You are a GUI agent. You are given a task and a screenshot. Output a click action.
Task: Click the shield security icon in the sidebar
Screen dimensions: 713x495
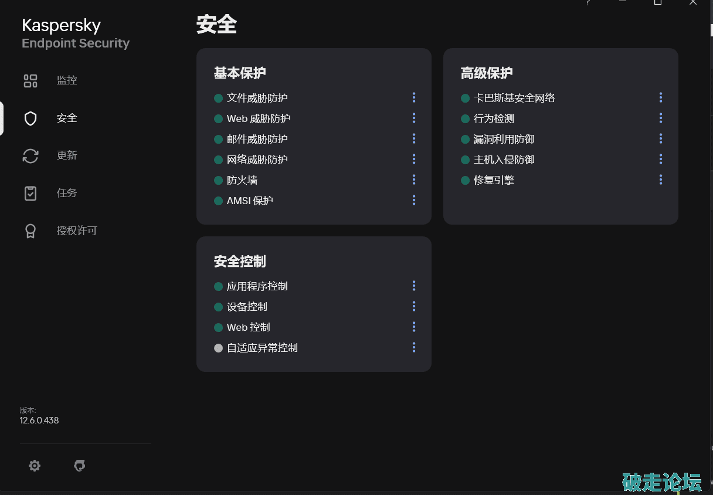point(30,118)
